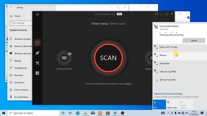This screenshot has height=116, width=207.
Task: Open the notifications action center
Action: [202, 113]
